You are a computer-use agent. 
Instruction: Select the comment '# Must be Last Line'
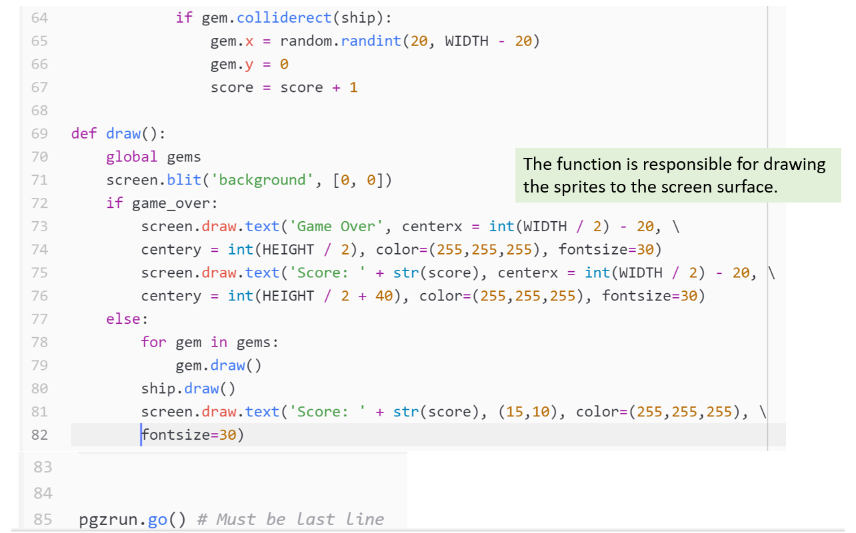point(290,519)
